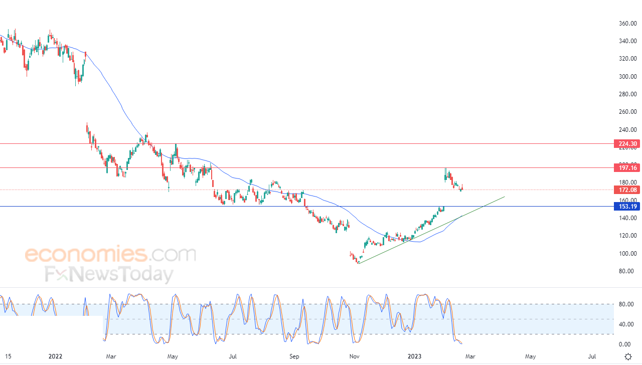This screenshot has height=365, width=642.
Task: Click the May label after 2023
Action: [531, 357]
